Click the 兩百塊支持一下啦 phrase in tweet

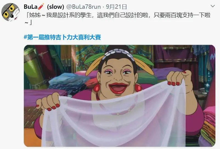click(x=188, y=15)
